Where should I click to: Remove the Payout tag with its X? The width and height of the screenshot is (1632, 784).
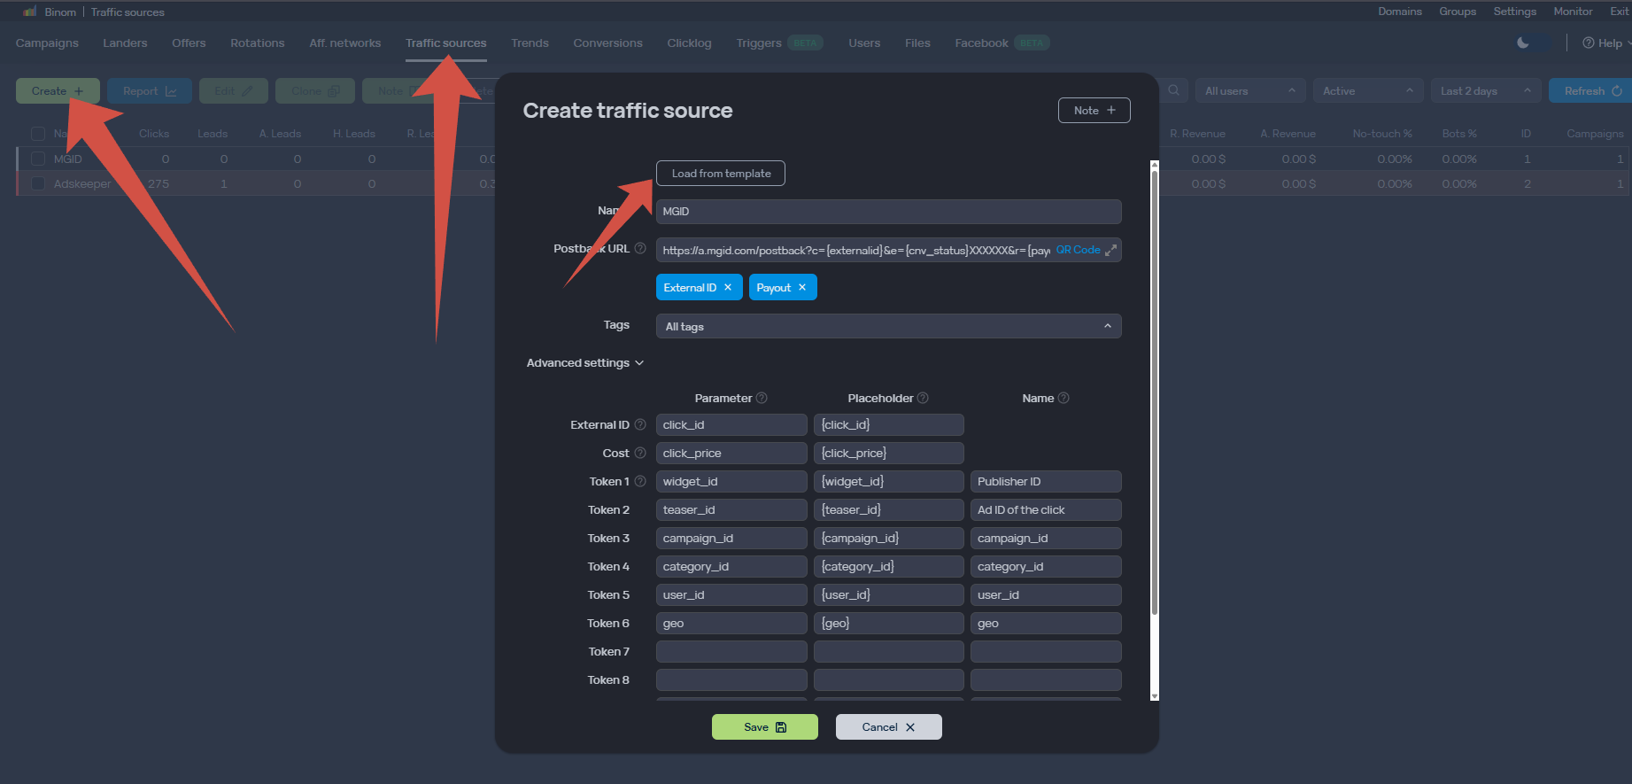click(802, 288)
